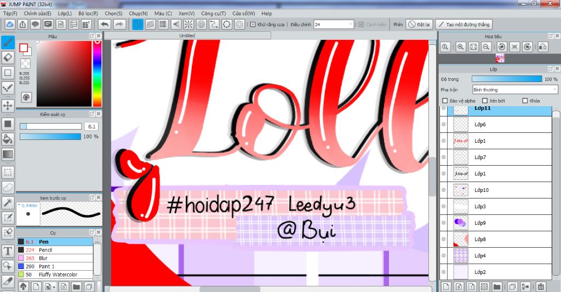Select the Magic Wand tool
Screen dimensions: 561x292
click(x=8, y=202)
